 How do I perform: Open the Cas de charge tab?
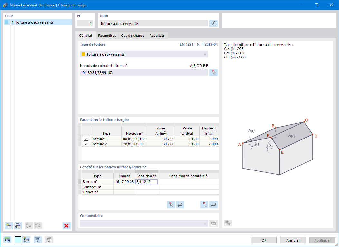[133, 36]
